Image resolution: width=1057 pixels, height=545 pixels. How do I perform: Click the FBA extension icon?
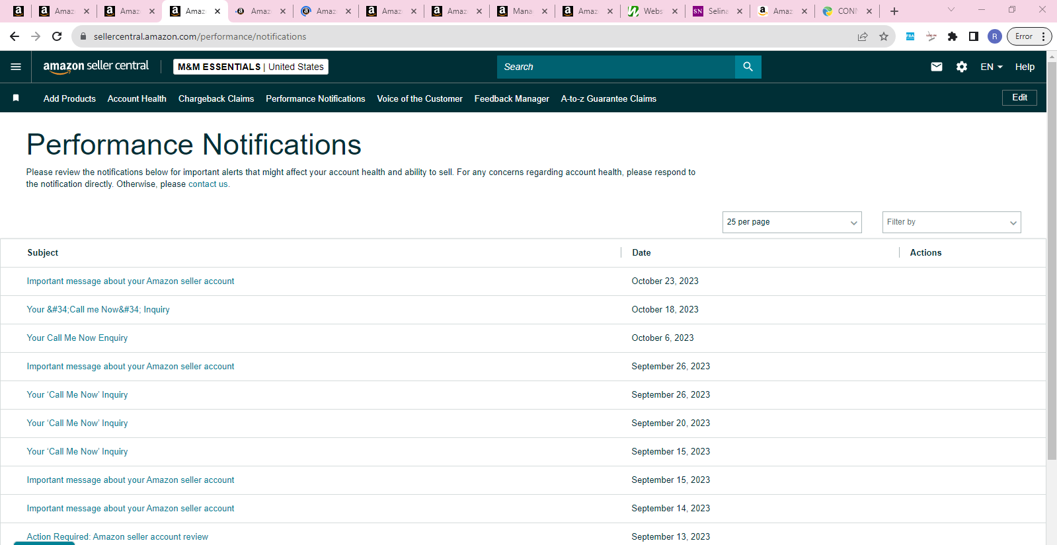coord(910,36)
